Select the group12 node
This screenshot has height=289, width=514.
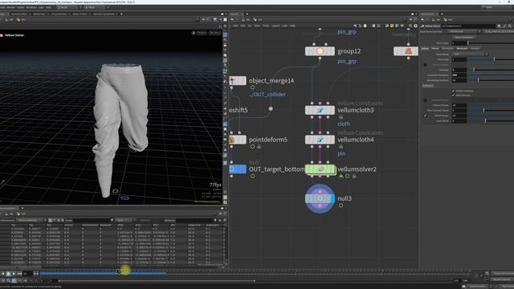tap(320, 51)
